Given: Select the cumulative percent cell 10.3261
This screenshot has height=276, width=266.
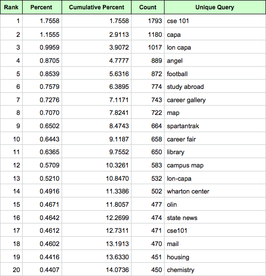Looking at the screenshot, I should 97,165.
